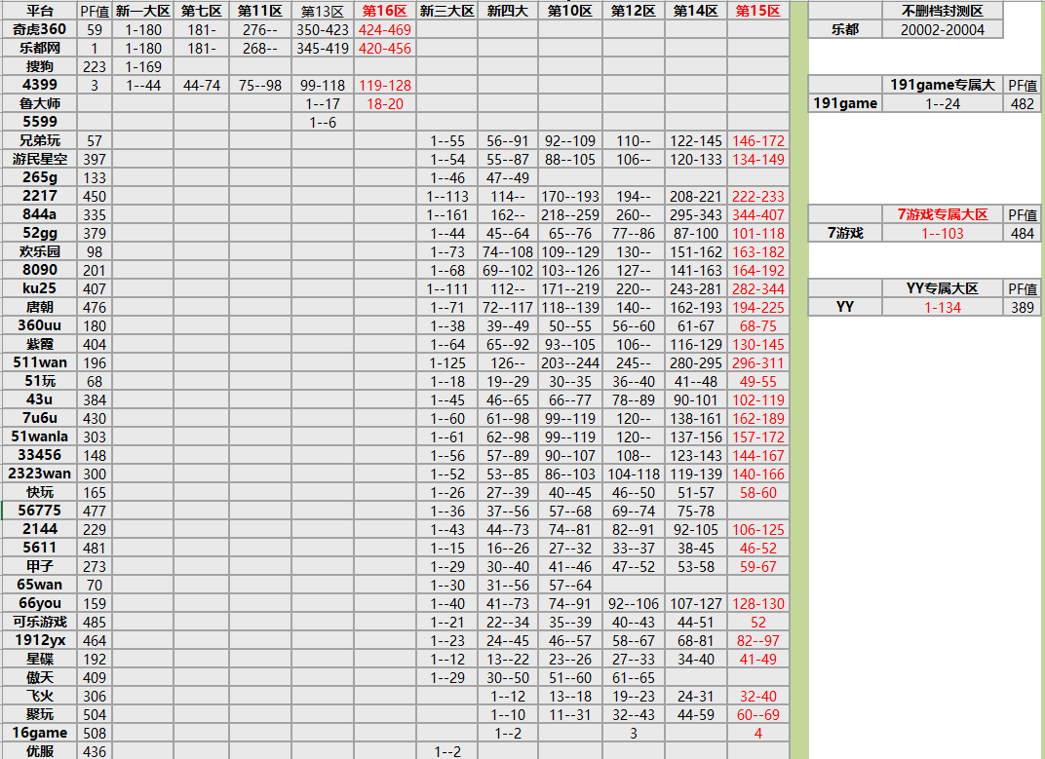The image size is (1045, 759).
Task: Click the 可乐游戏 platform cell
Action: (39, 622)
